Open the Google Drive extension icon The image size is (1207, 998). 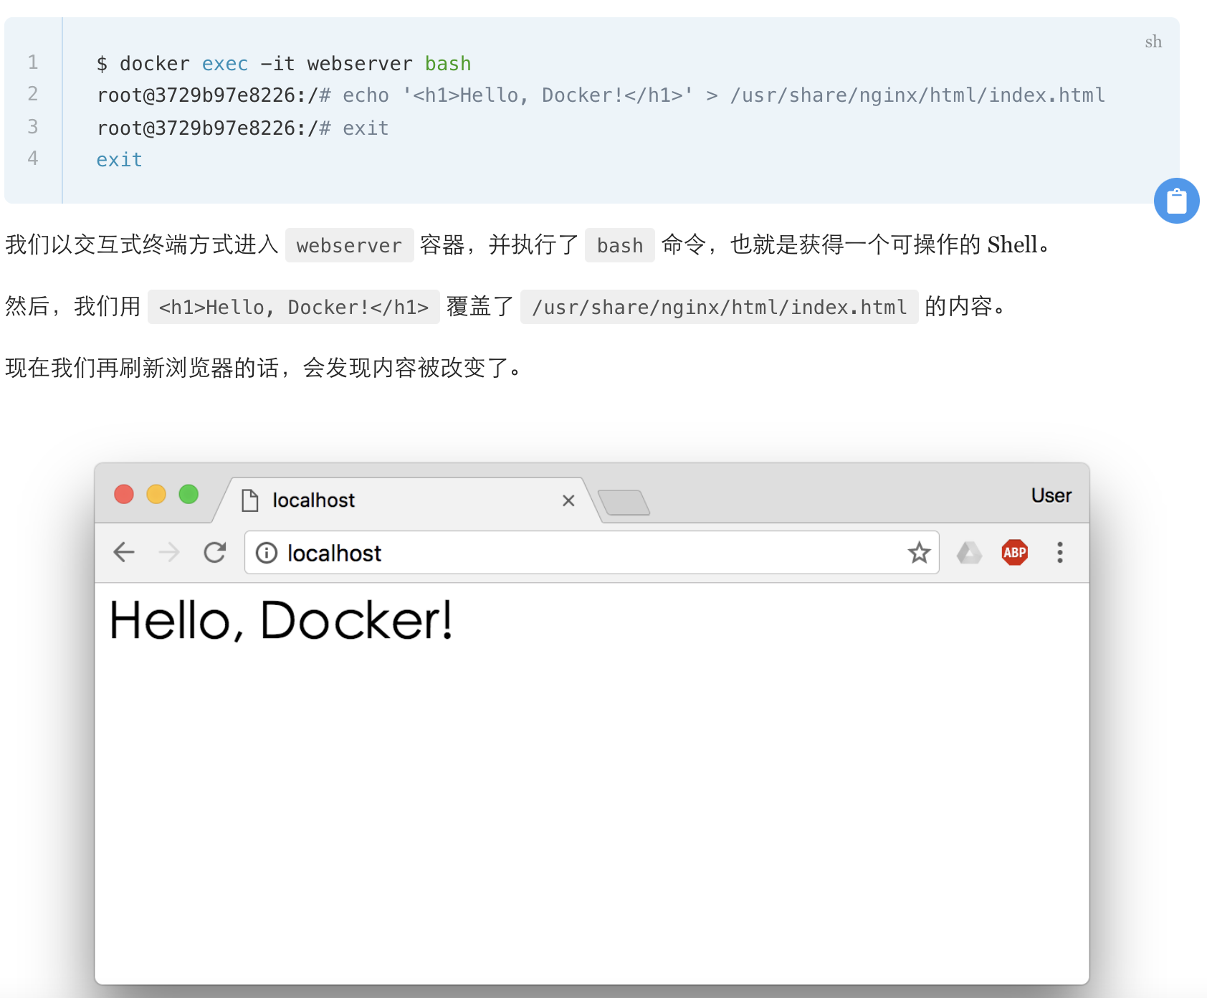(x=969, y=553)
